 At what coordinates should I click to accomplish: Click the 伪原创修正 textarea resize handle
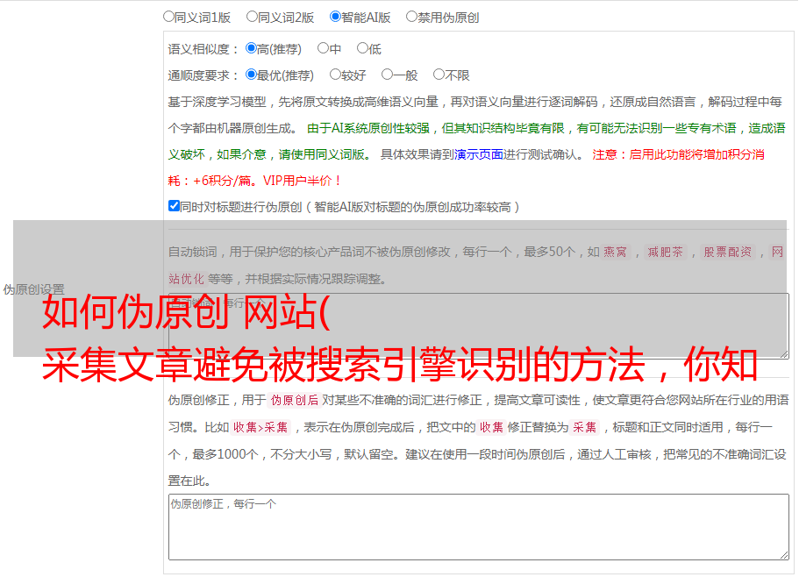tap(784, 555)
